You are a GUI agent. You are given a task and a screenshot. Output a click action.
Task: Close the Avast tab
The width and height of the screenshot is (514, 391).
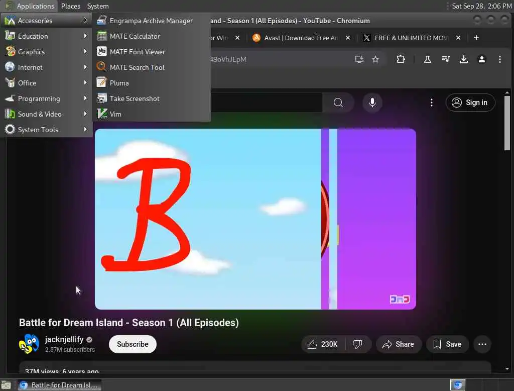click(348, 38)
